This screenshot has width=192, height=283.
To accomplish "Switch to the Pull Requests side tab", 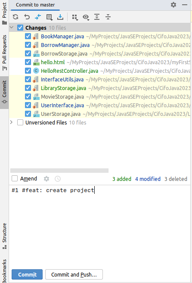I will [x=4, y=53].
